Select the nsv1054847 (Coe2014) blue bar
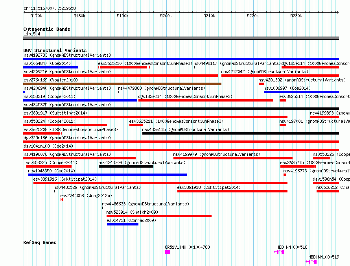350x266 pixels. [51, 67]
